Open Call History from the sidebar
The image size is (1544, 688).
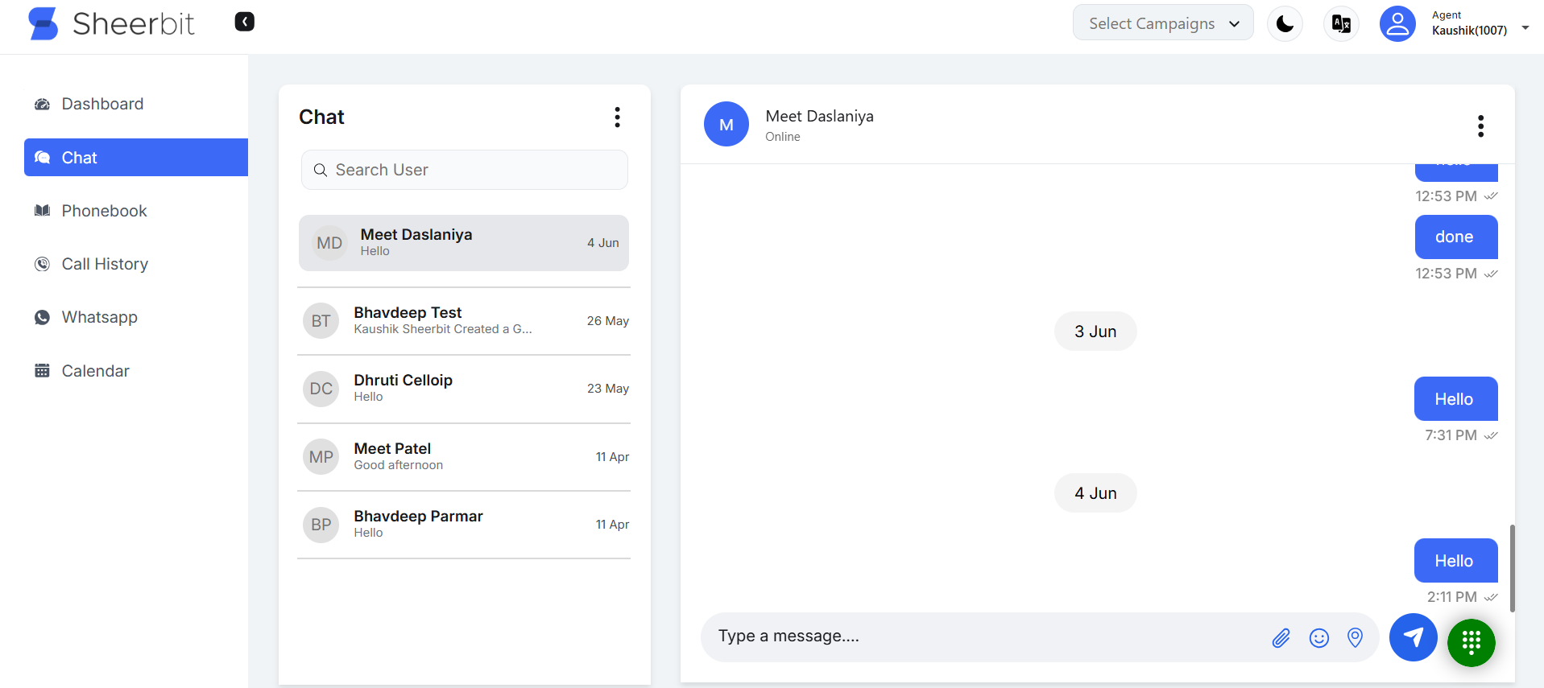tap(105, 264)
